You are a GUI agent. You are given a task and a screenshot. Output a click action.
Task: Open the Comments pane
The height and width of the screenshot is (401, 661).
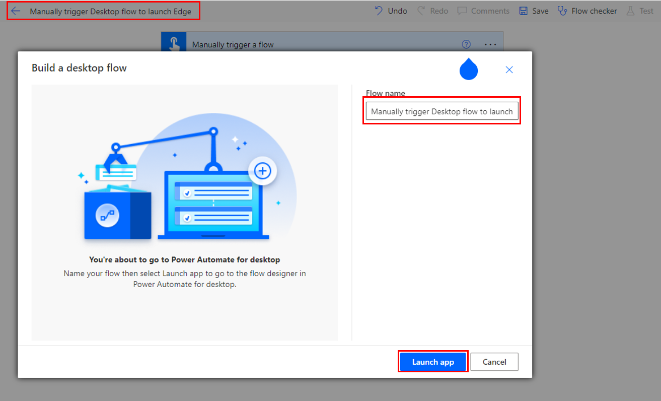pyautogui.click(x=483, y=11)
